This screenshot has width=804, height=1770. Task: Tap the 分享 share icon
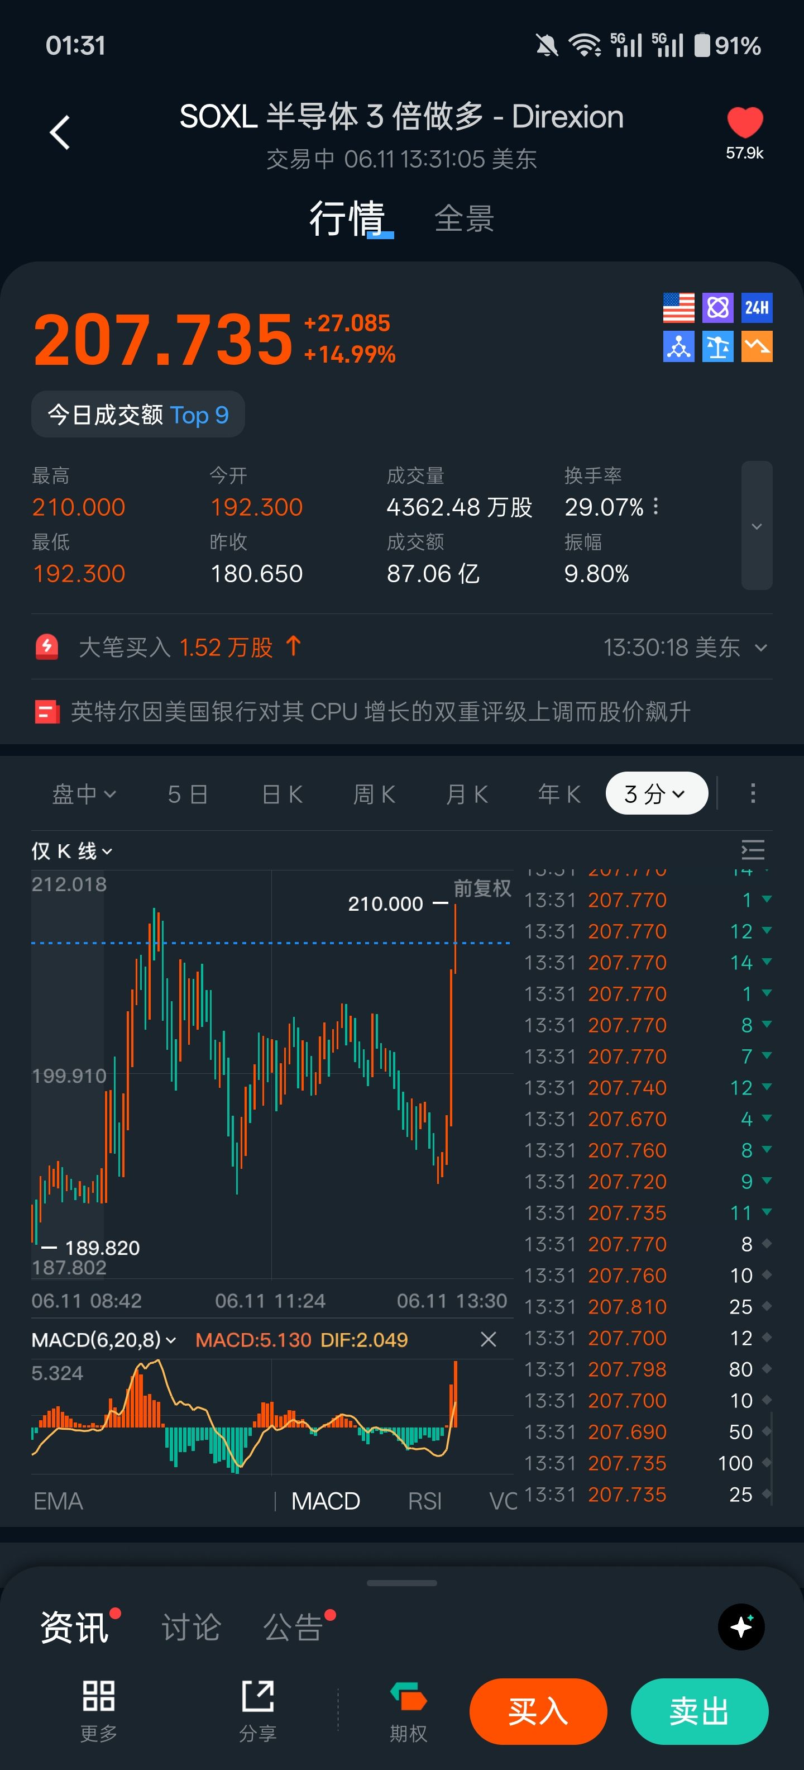(x=258, y=1696)
